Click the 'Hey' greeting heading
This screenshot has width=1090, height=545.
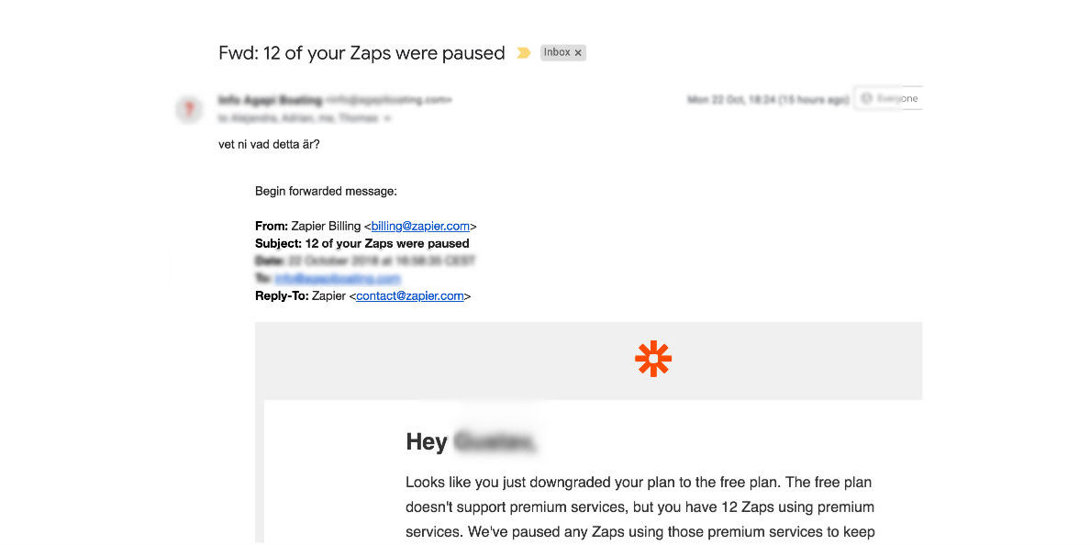[x=427, y=442]
